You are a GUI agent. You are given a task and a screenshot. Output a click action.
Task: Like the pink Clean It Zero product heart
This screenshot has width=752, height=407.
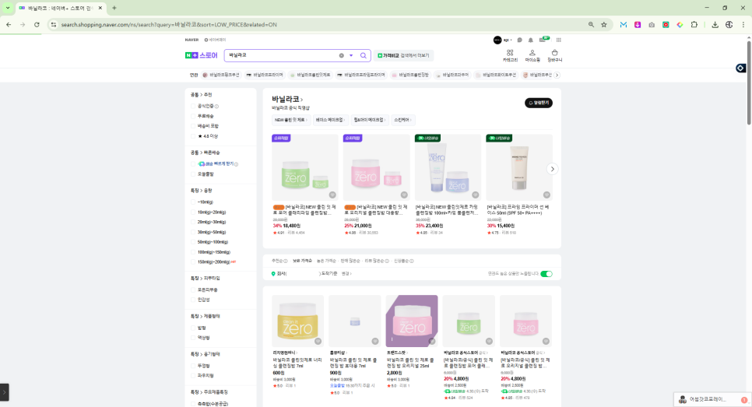tap(404, 195)
